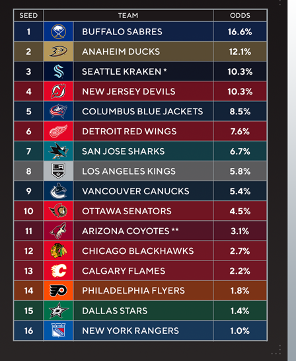296x361 pixels.
Task: Select the New York Rangers logo
Action: 58,331
